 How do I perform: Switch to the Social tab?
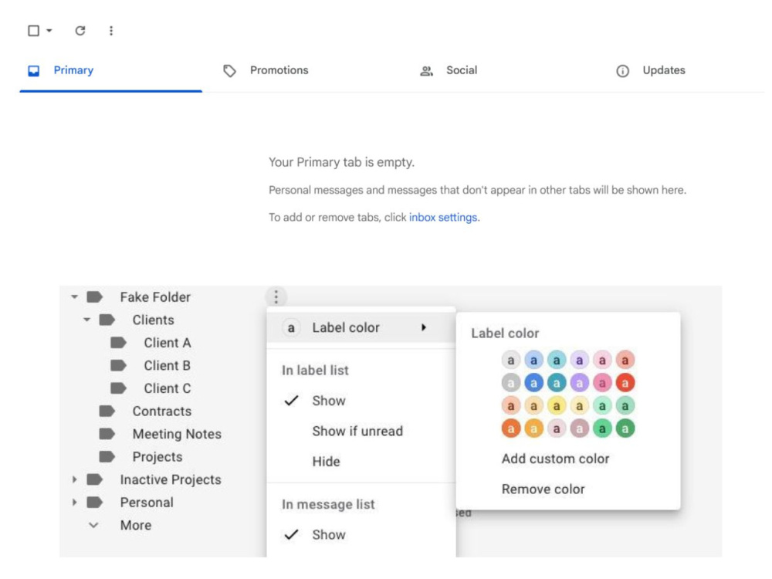point(449,70)
